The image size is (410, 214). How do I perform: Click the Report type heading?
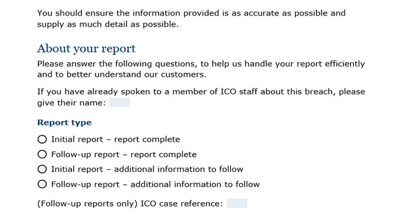pos(64,122)
